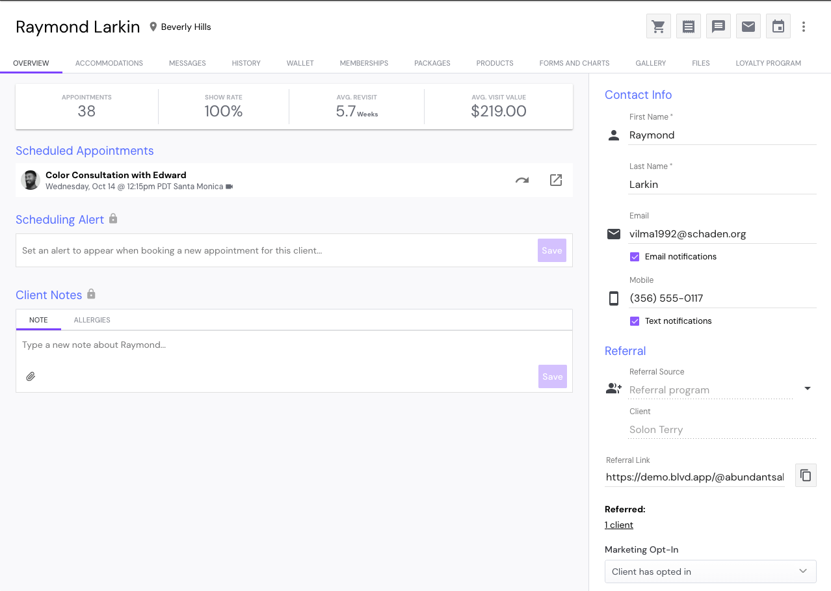Open the Referral Source dropdown arrow
This screenshot has width=831, height=591.
[x=808, y=389]
